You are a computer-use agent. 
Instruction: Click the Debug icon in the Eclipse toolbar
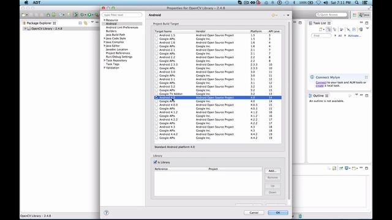click(x=82, y=15)
